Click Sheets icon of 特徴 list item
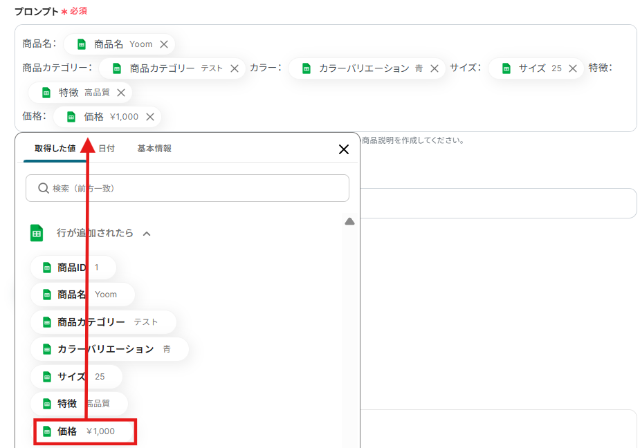640x448 pixels. click(x=47, y=404)
